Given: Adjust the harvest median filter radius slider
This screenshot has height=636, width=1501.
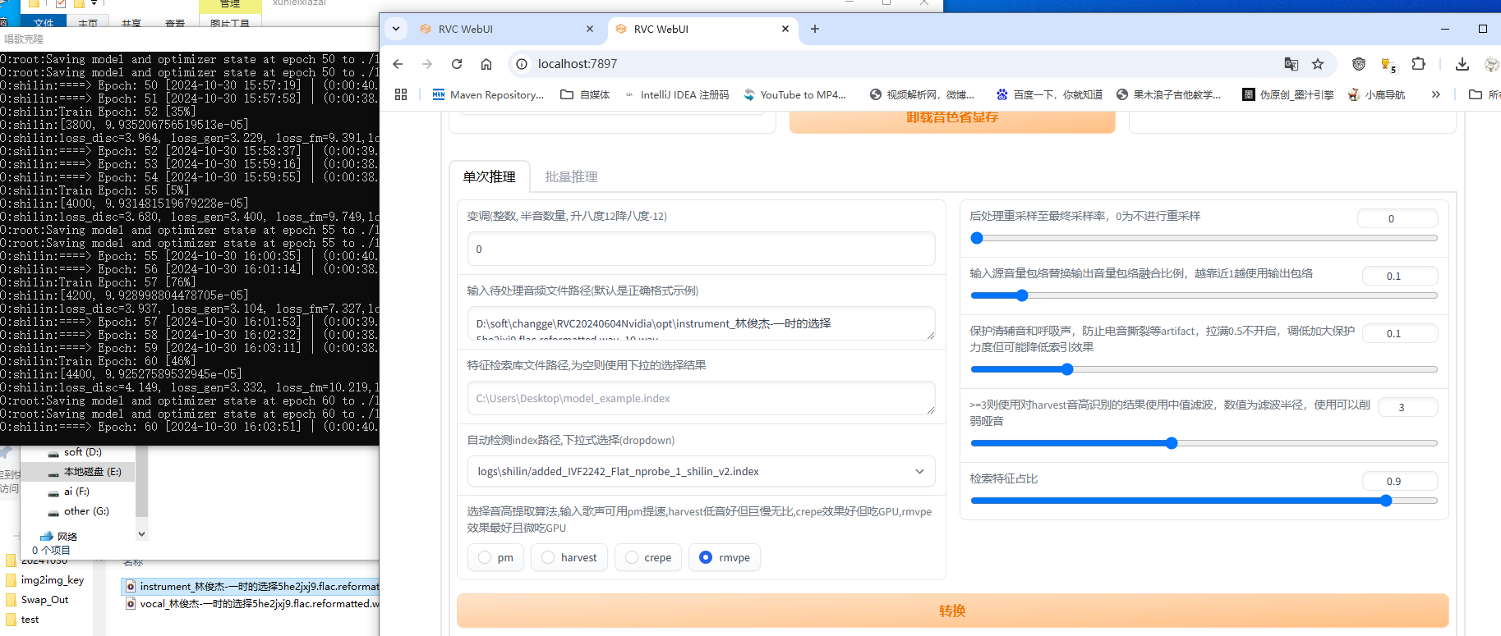Looking at the screenshot, I should click(1204, 443).
